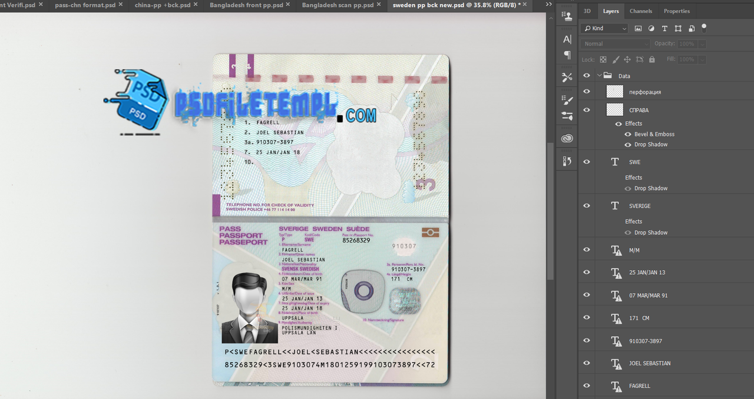Switch to the Channels tab

click(641, 11)
